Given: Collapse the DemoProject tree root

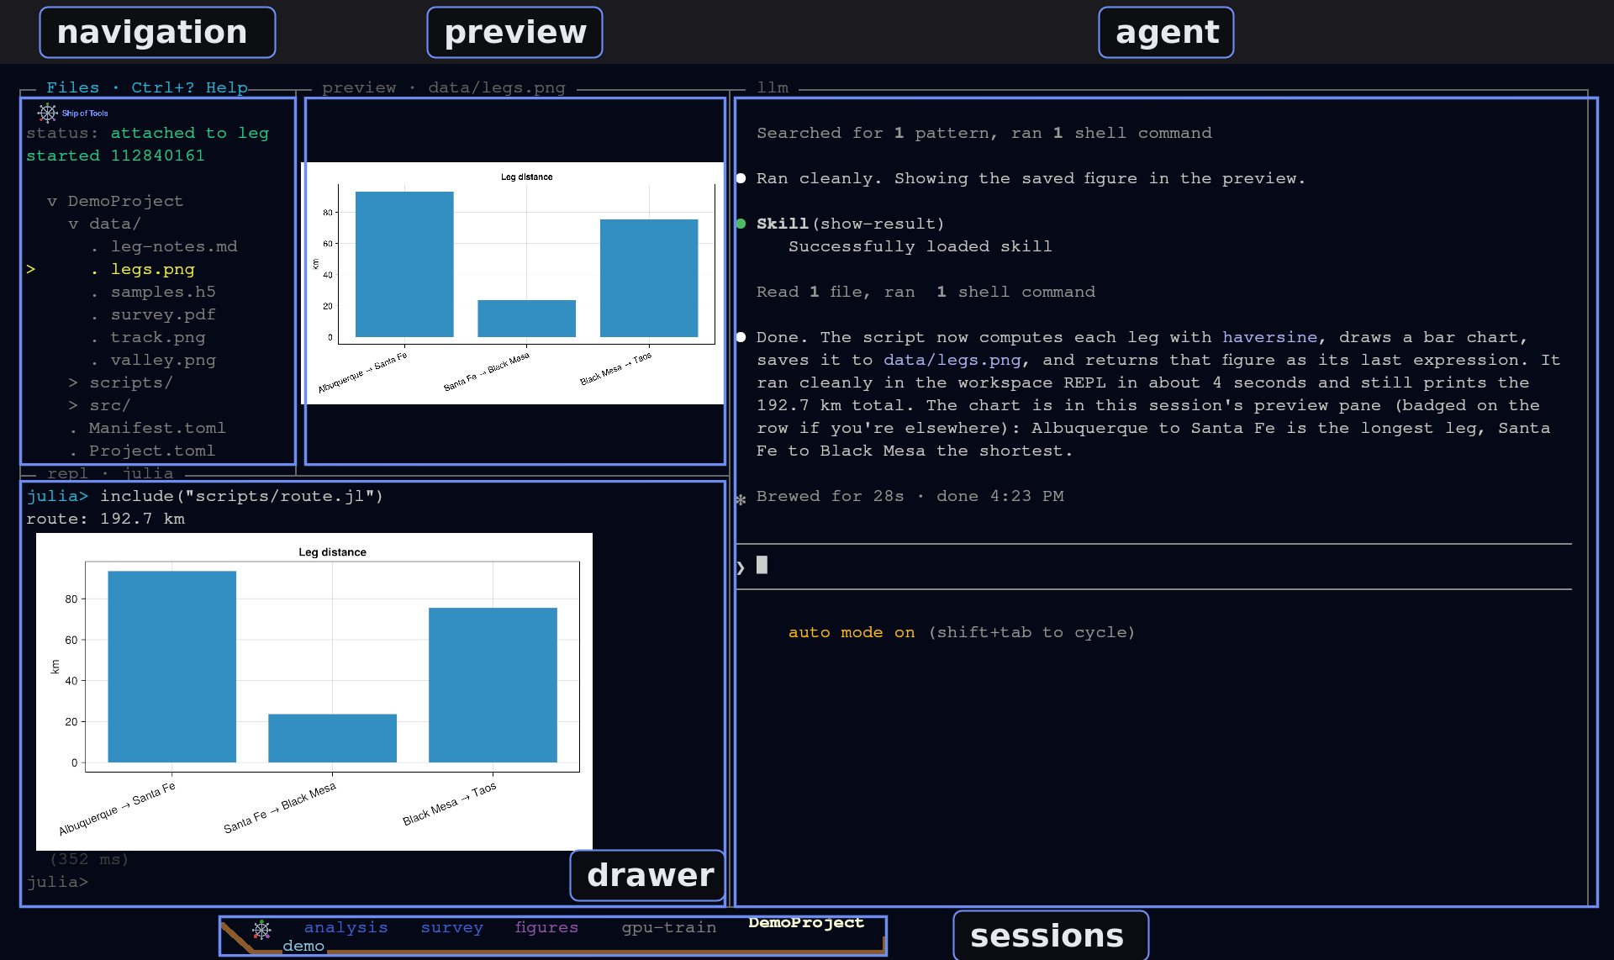Looking at the screenshot, I should pos(52,201).
